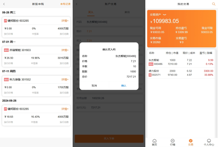The height and width of the screenshot is (147, 218).
Task: Click the 19.96% winning rate of 乔锋智能
Action: point(35,58)
